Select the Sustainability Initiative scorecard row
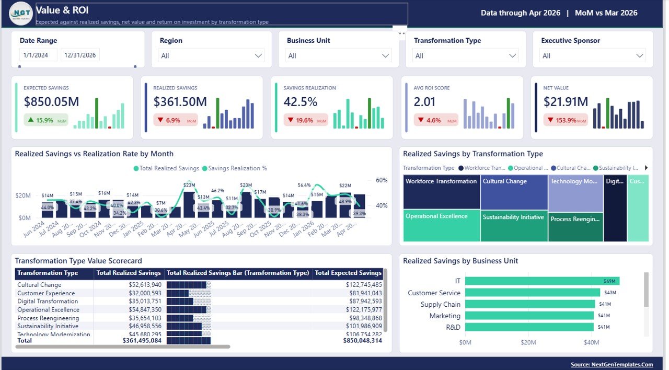The height and width of the screenshot is (370, 669). click(199, 326)
